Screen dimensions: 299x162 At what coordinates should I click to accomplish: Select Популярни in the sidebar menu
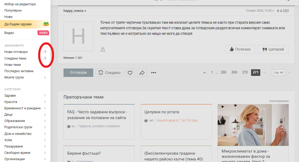(x=13, y=11)
